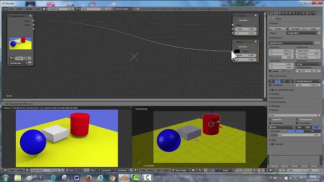Click the Viewer node preview icon
The width and height of the screenshot is (324, 182).
[256, 42]
